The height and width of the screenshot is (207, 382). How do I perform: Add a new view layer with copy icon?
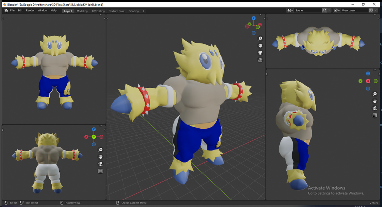pos(371,11)
